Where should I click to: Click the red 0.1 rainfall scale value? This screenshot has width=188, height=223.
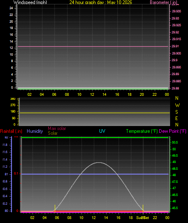pos(16,174)
